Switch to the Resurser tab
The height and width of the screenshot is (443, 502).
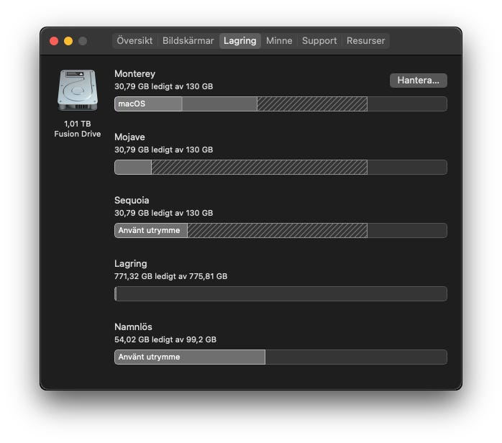(365, 41)
